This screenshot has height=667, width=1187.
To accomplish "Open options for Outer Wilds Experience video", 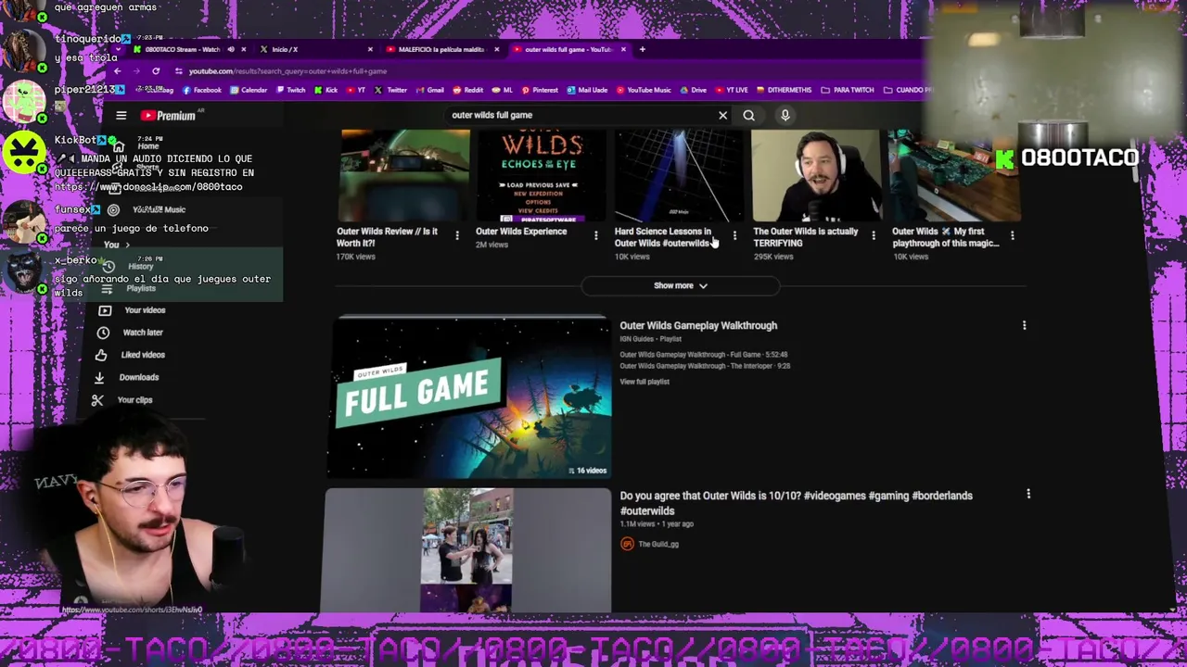I will pyautogui.click(x=595, y=235).
